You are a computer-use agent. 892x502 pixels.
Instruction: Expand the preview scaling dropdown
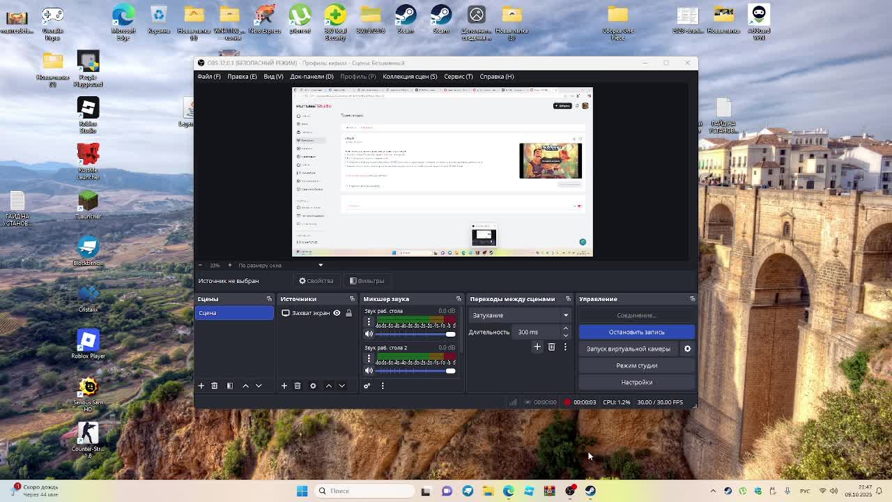pyautogui.click(x=321, y=265)
